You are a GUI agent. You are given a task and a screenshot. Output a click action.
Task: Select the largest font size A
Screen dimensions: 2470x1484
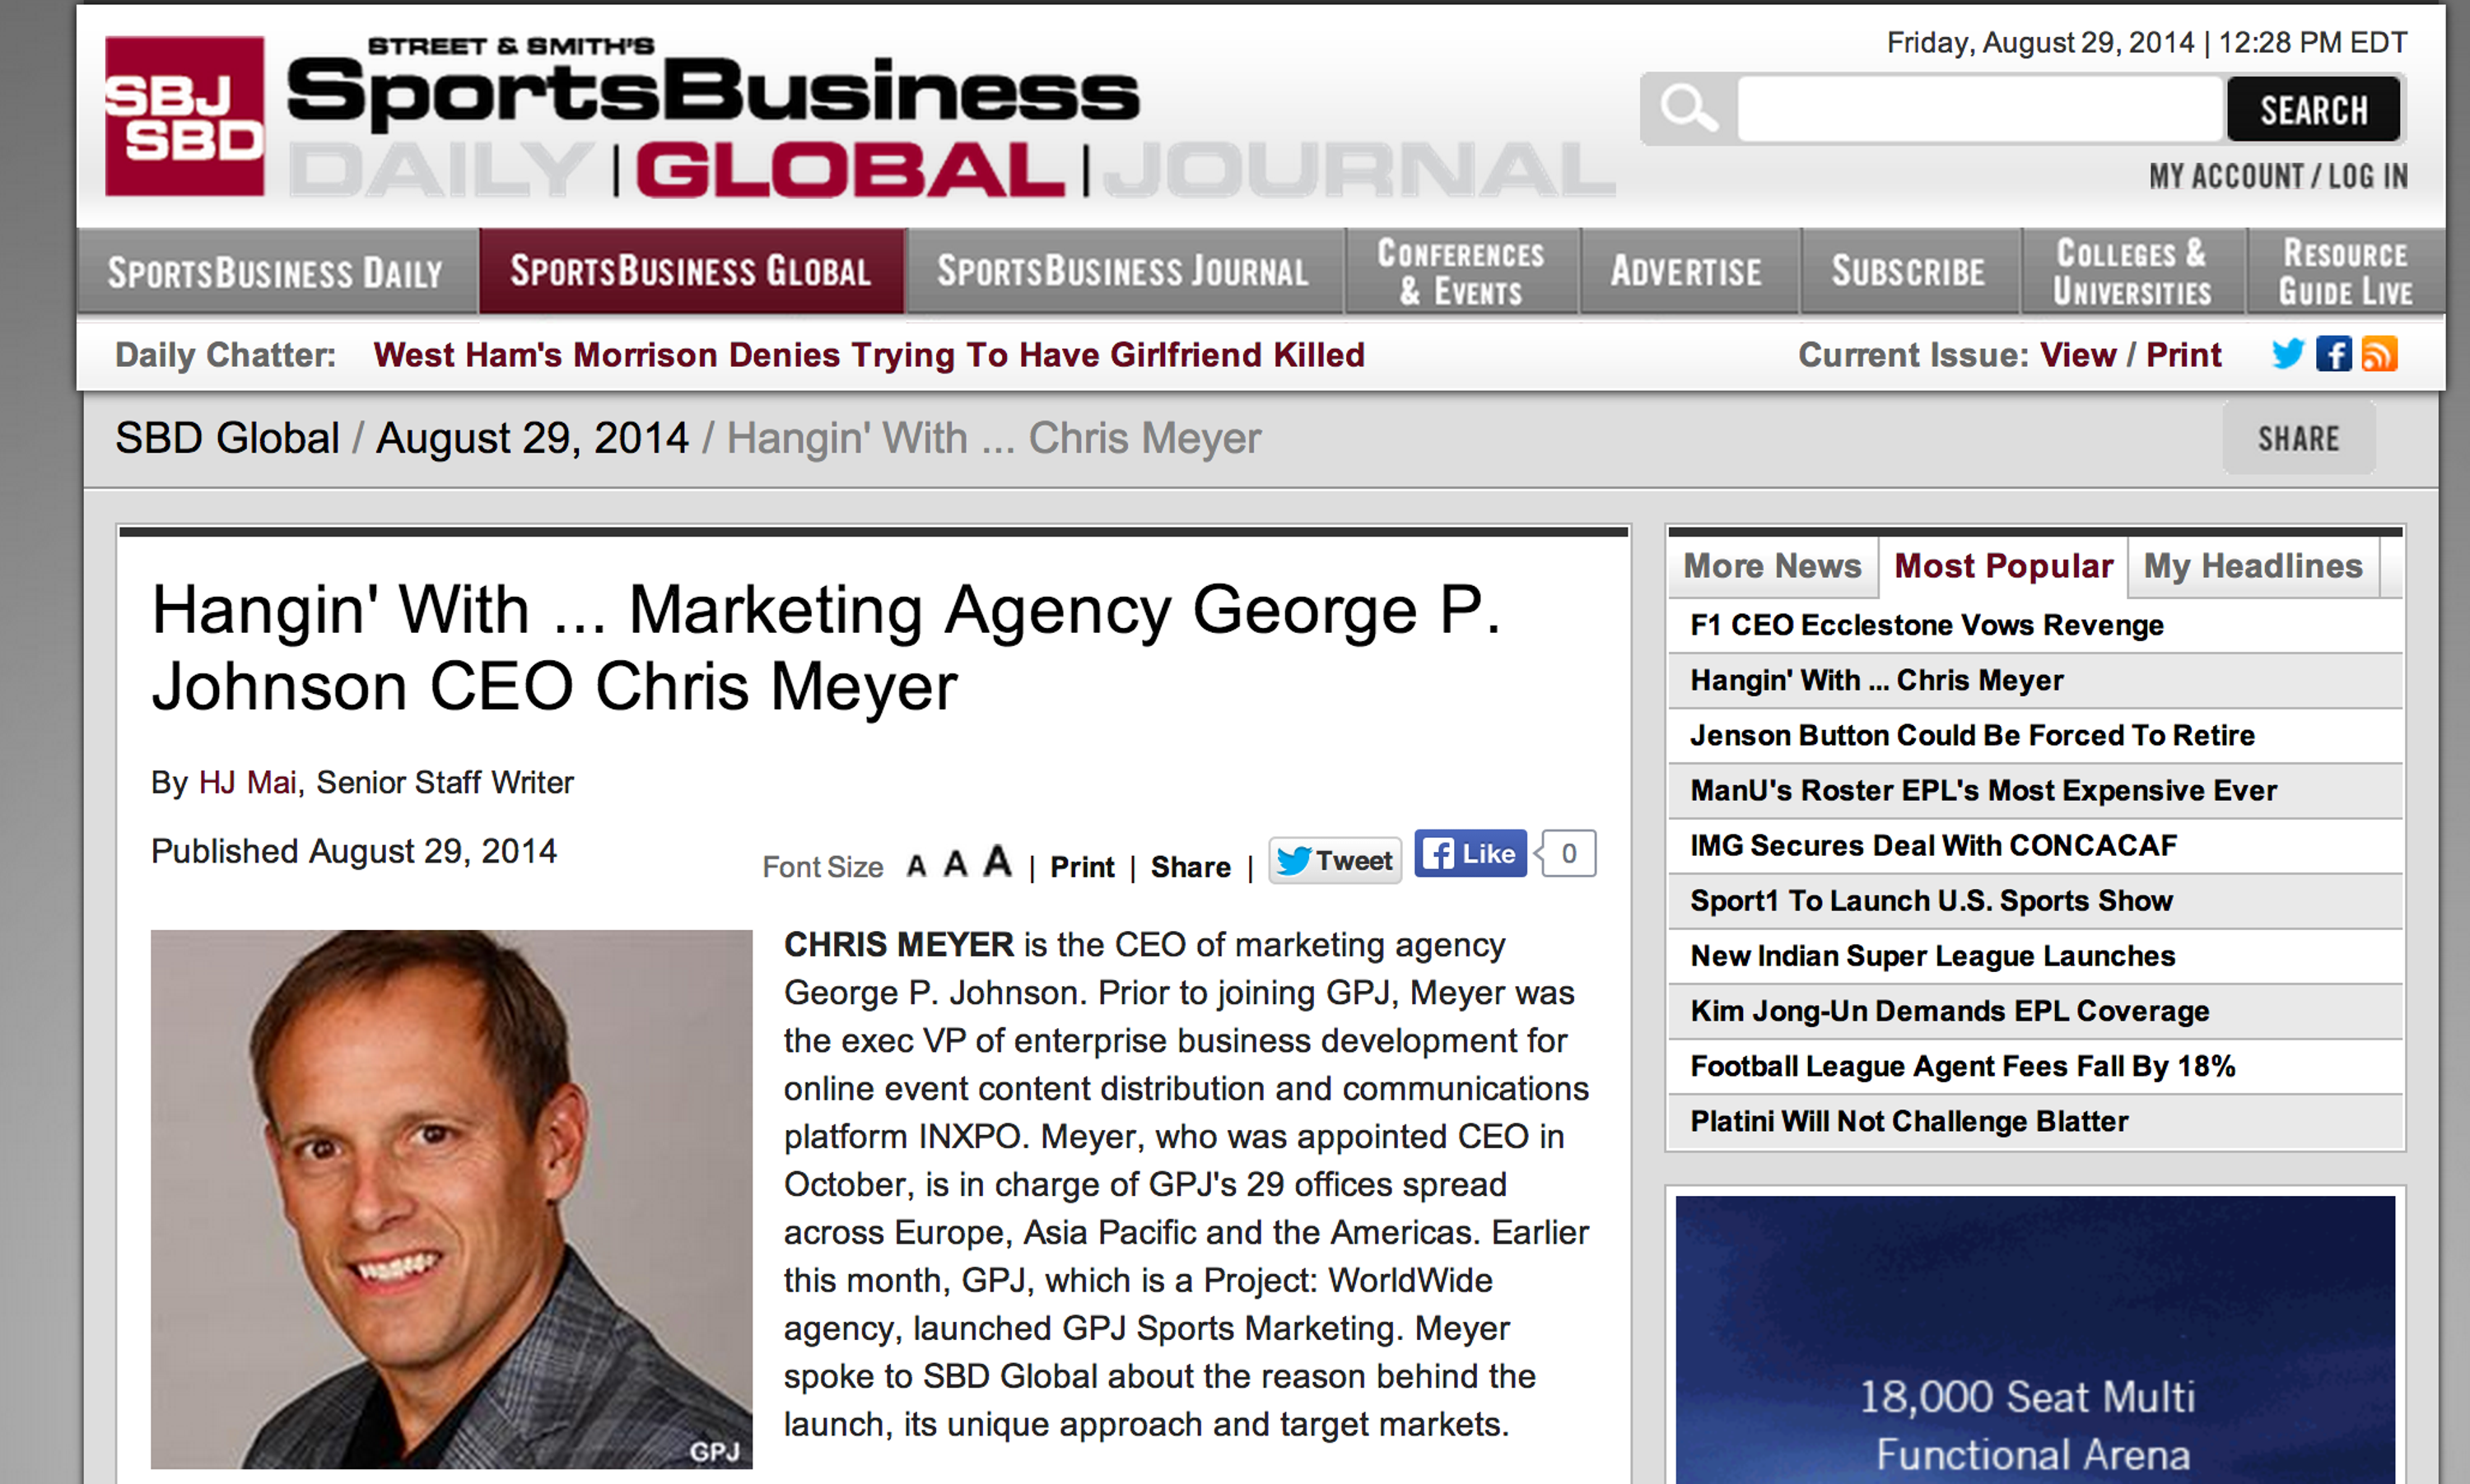point(997,860)
